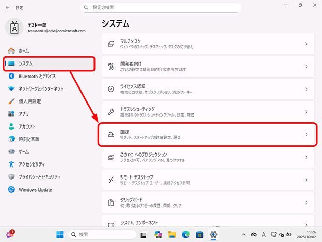This screenshot has width=322, height=242.
Task: Click the マルチタスク title text
Action: [x=130, y=41]
